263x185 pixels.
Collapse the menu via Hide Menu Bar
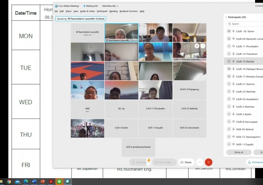110,6
